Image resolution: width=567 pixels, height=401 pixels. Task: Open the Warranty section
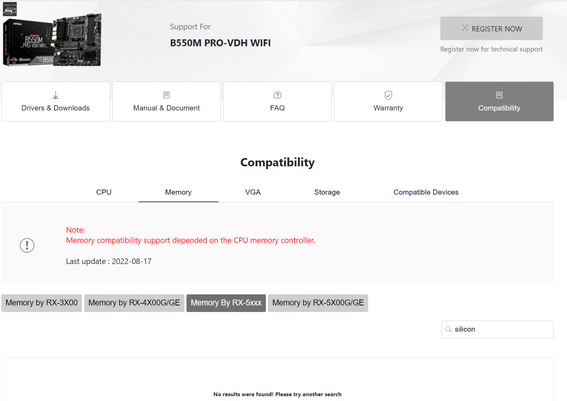[388, 101]
